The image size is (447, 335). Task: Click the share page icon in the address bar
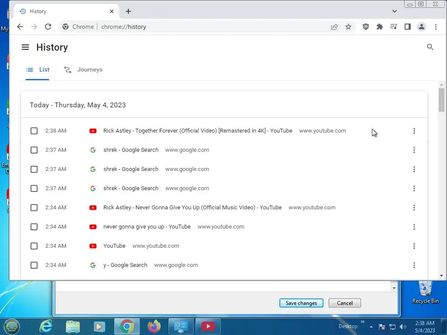click(x=334, y=27)
